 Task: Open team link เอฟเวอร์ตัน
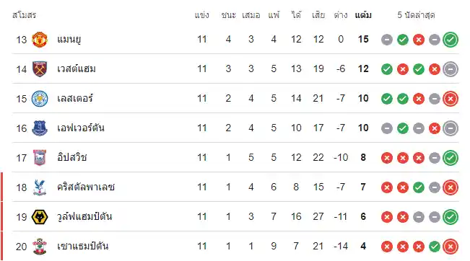click(x=81, y=128)
